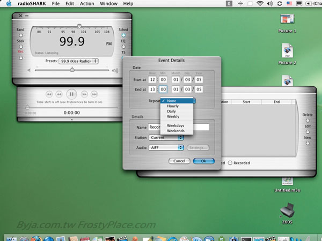Click the fast forward button
The width and height of the screenshot is (322, 241).
click(84, 94)
